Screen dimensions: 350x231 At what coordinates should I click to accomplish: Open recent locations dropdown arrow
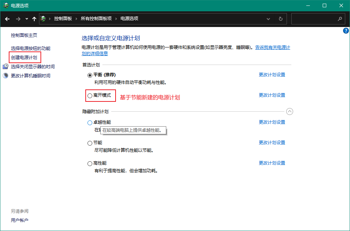click(x=27, y=19)
